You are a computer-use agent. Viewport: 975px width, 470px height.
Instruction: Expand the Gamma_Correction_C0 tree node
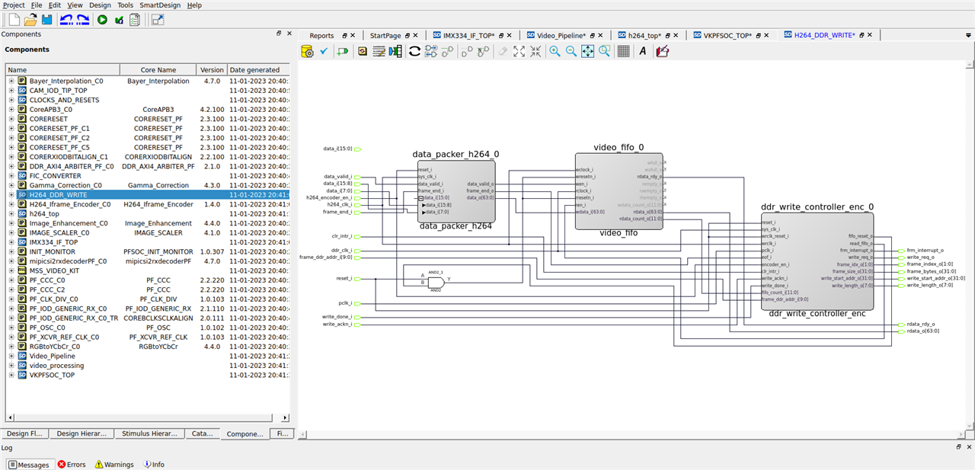pos(11,185)
